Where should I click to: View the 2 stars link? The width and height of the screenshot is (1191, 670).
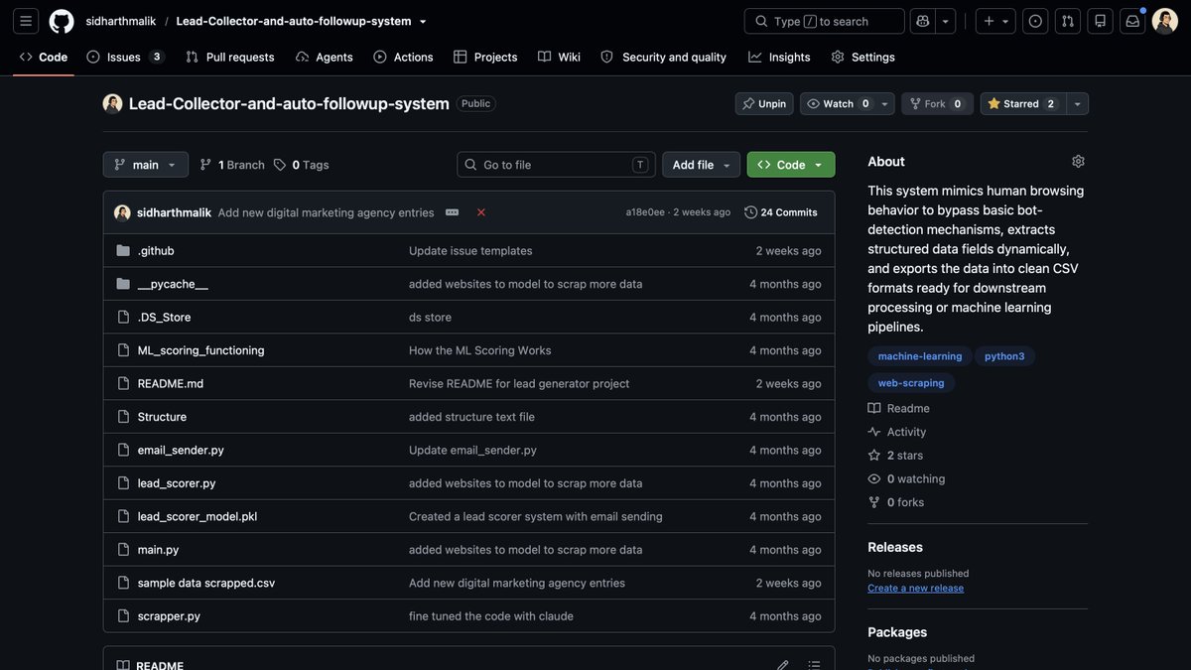[895, 456]
